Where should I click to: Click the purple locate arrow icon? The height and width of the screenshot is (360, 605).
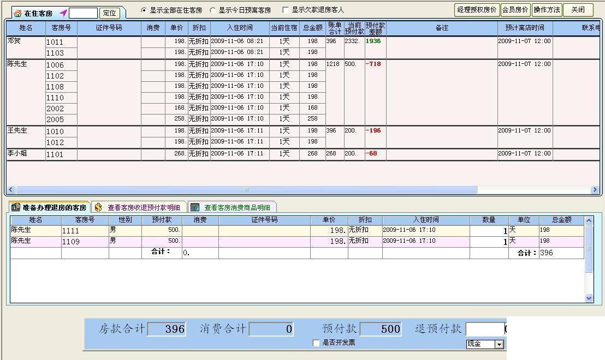click(x=63, y=13)
